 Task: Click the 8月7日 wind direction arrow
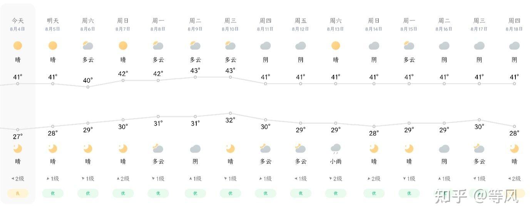pyautogui.click(x=118, y=178)
